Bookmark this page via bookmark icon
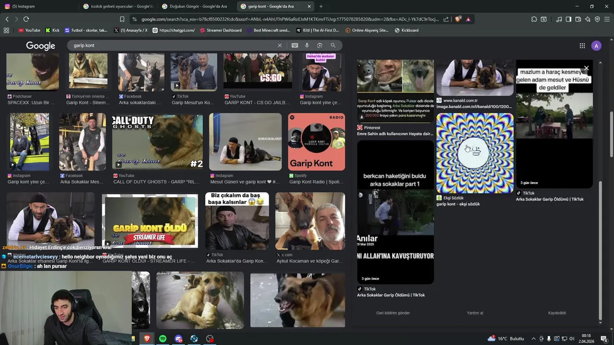614x345 pixels. tap(122, 19)
